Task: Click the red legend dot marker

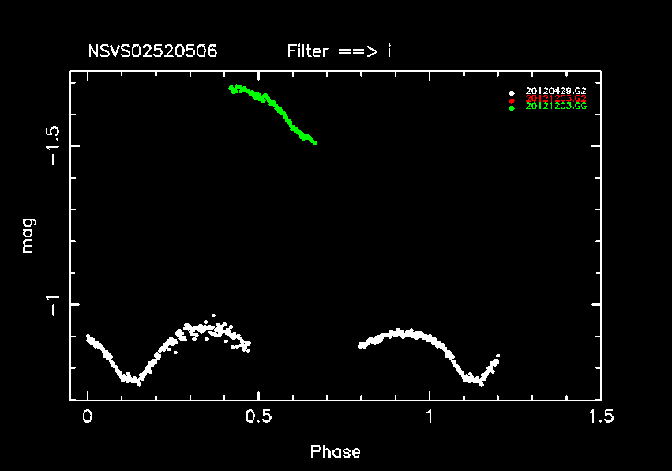Action: [512, 100]
